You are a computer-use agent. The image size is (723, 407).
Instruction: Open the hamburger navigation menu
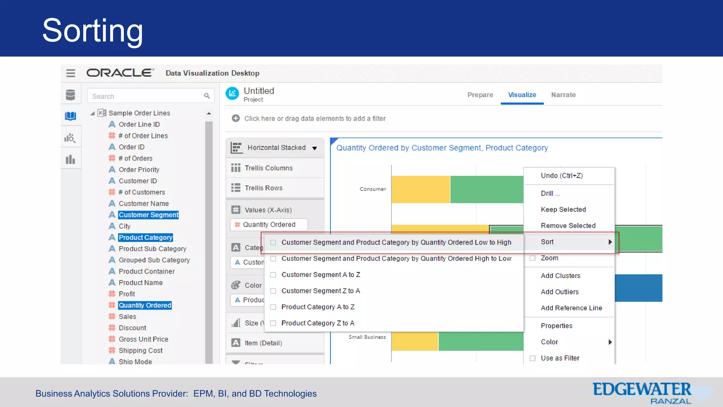[x=71, y=73]
